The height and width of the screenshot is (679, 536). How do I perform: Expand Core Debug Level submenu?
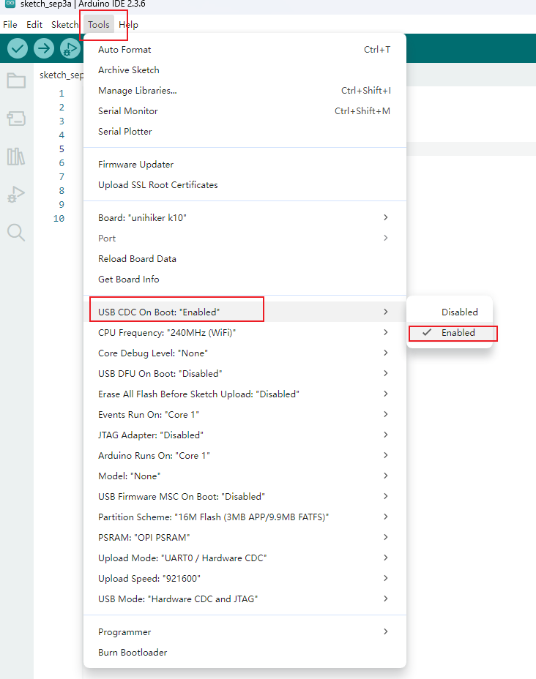(245, 353)
